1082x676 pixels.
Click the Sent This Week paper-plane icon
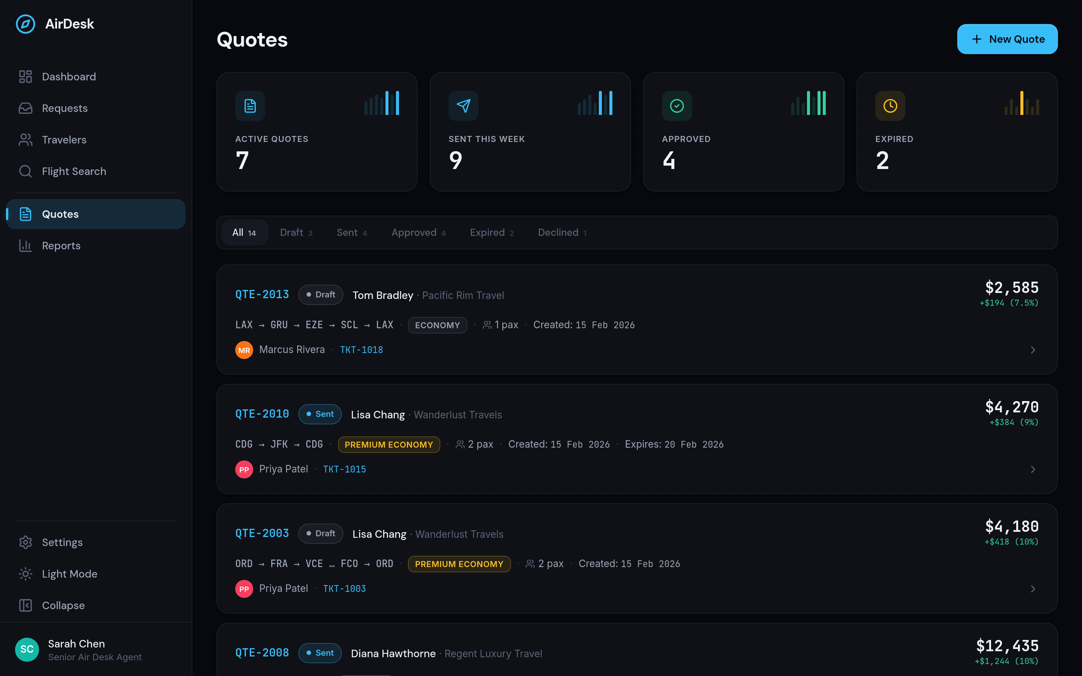pyautogui.click(x=463, y=106)
